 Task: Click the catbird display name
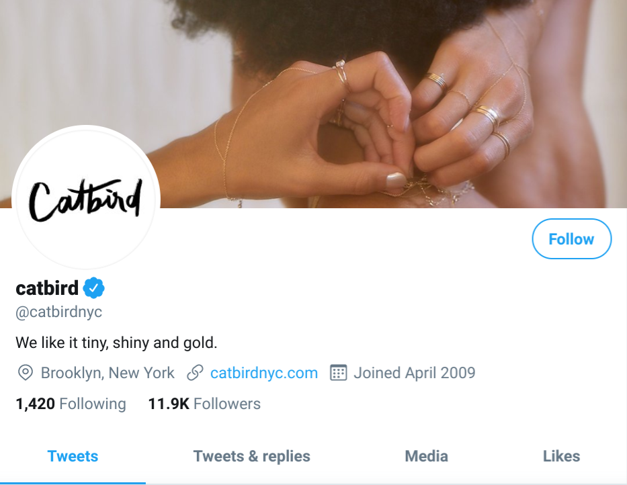[47, 289]
